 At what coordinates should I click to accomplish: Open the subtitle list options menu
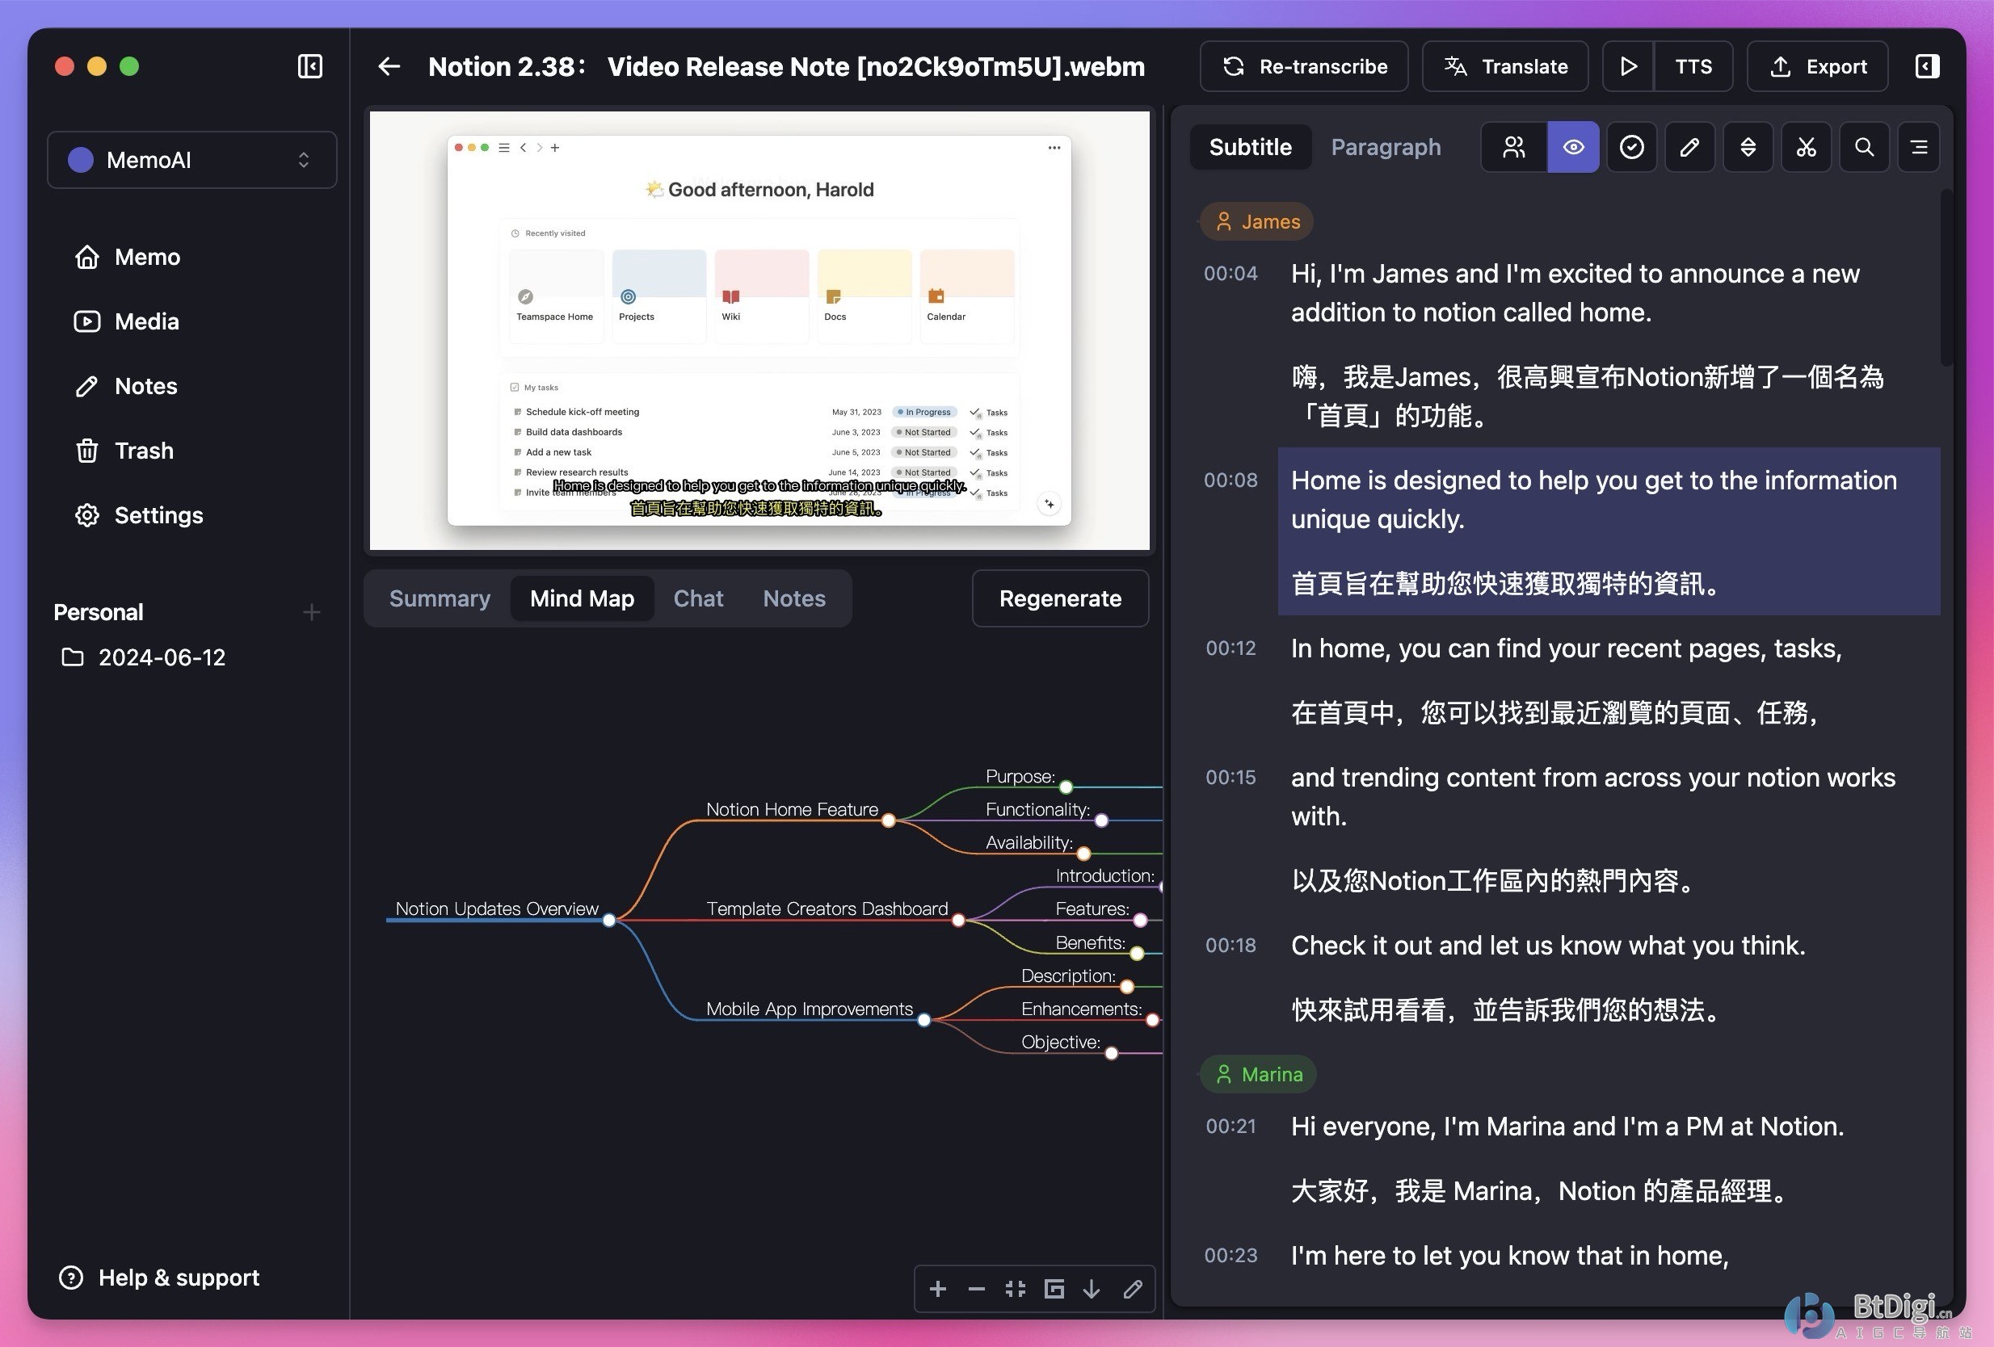point(1919,147)
